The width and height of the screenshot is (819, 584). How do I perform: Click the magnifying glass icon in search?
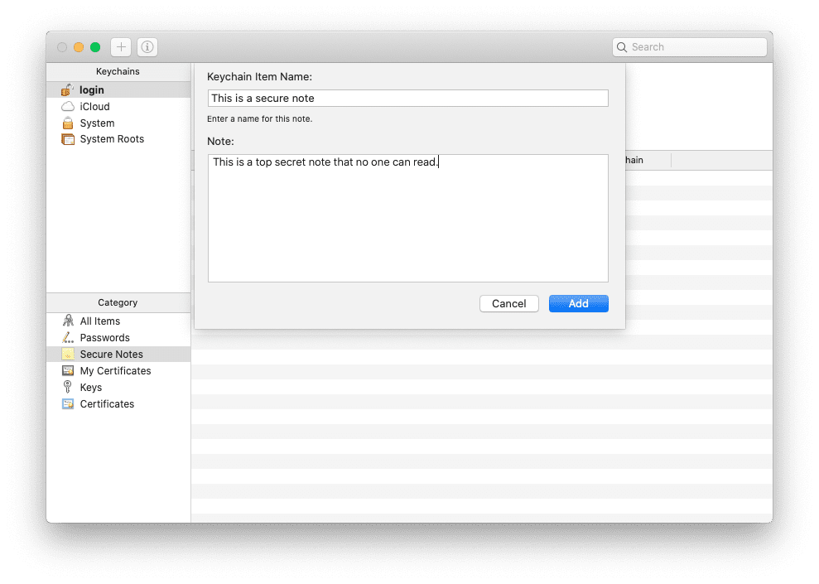pyautogui.click(x=623, y=47)
